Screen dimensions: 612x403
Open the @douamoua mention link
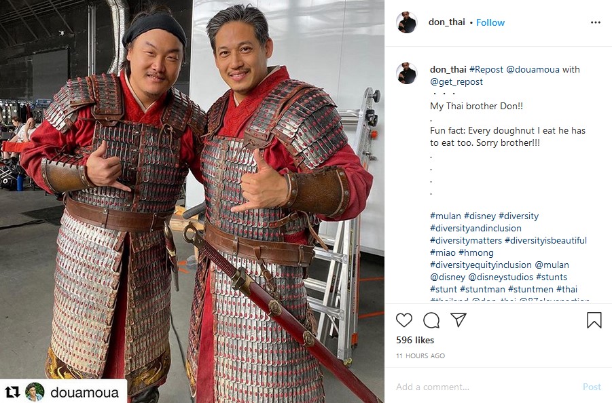[x=533, y=69]
